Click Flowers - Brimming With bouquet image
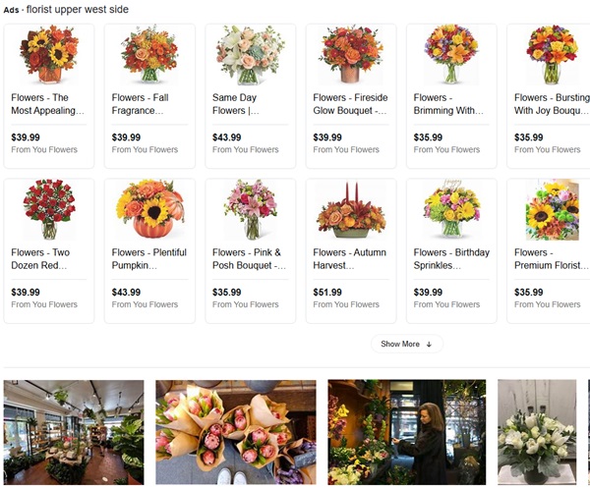The height and width of the screenshot is (488, 590). 451,54
